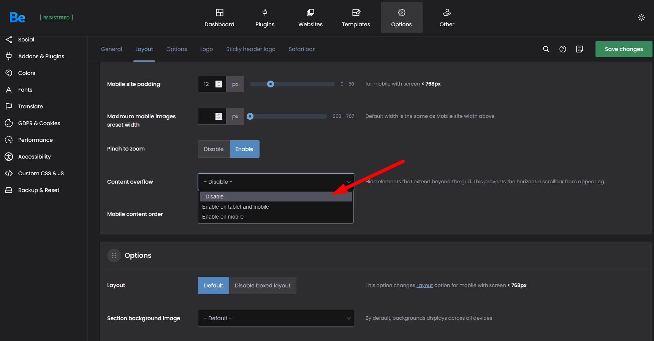654x341 pixels.
Task: Open Performance in sidebar
Action: coord(35,140)
